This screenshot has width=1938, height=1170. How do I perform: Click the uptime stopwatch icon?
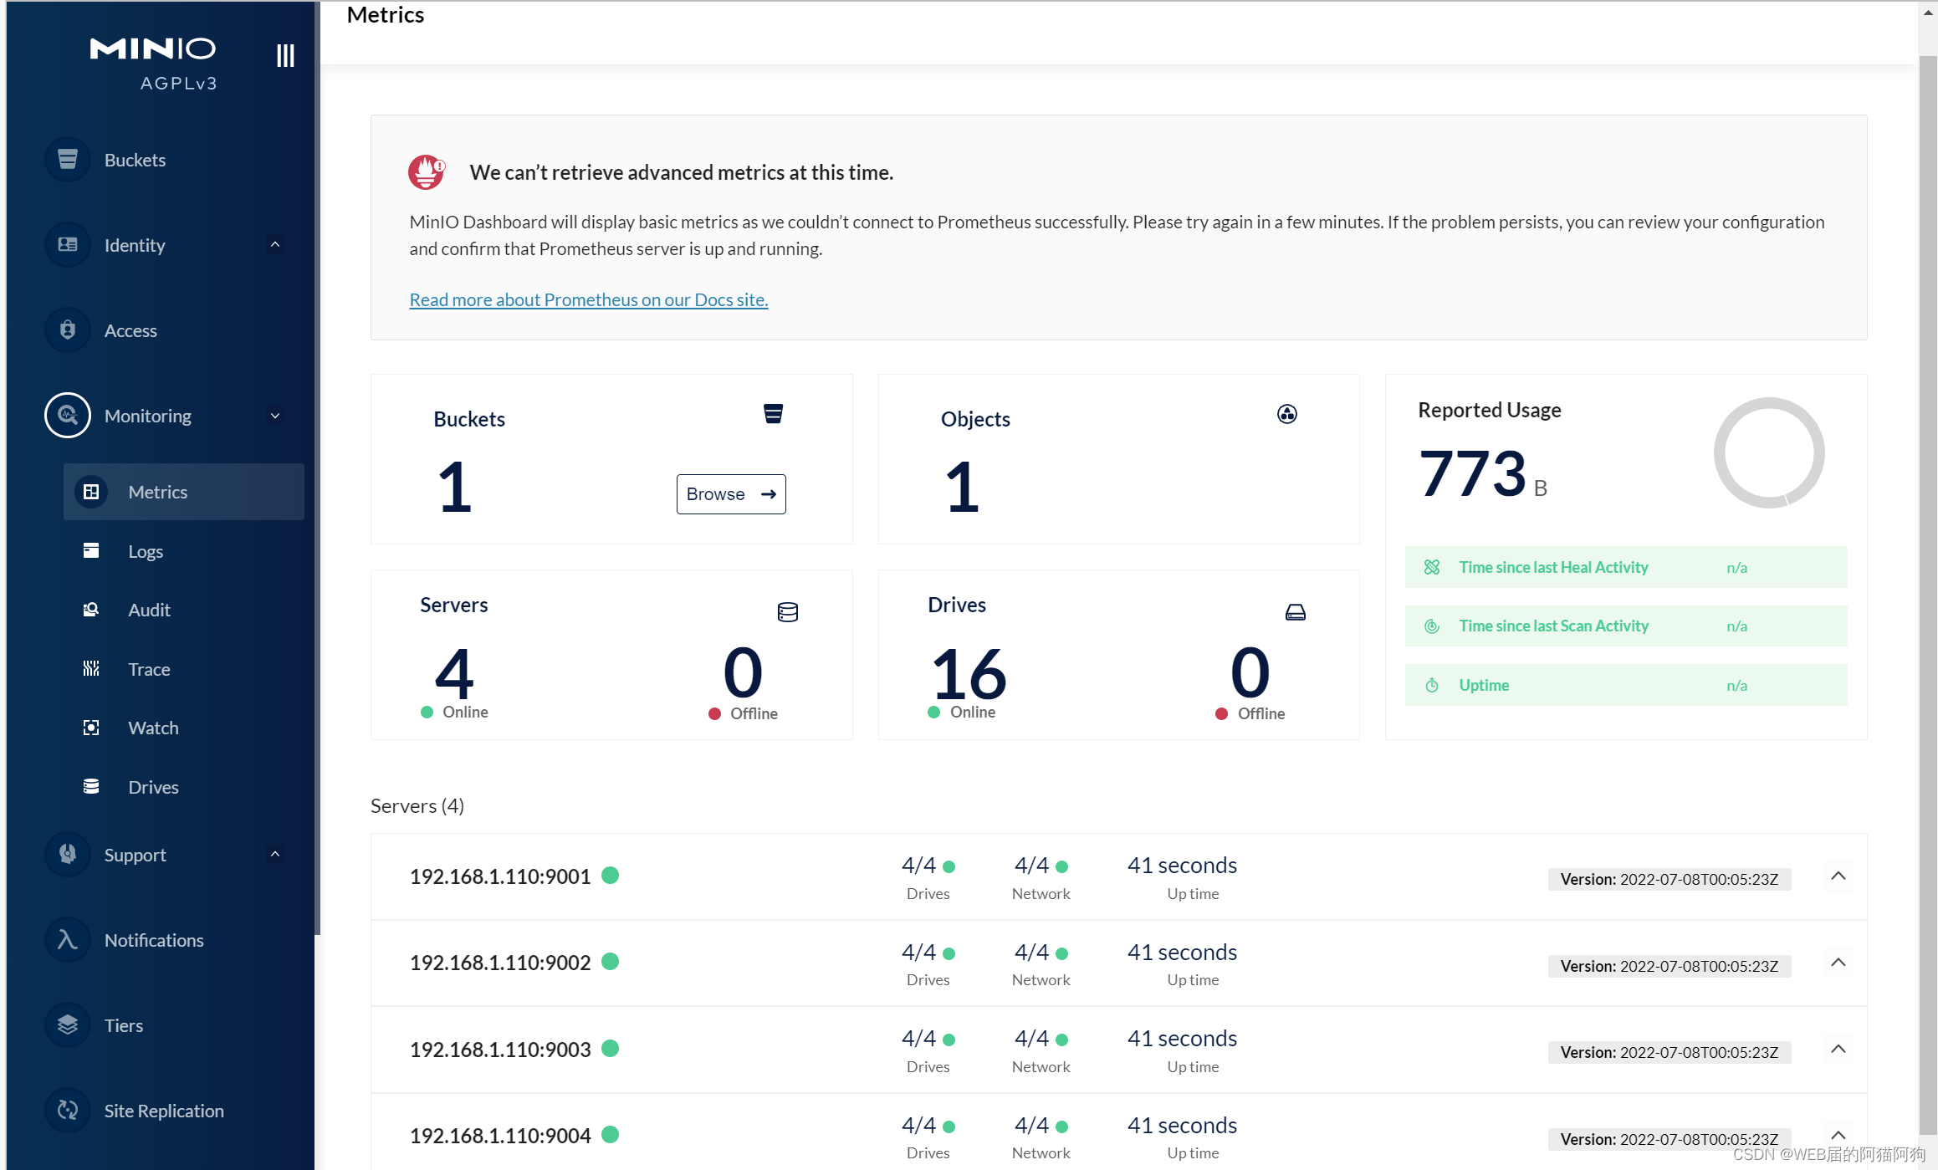[1432, 685]
